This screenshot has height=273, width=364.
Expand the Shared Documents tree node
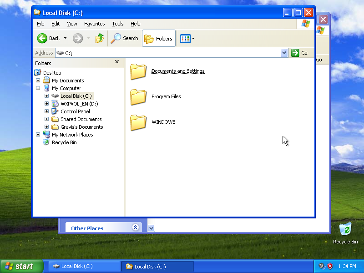(x=47, y=119)
